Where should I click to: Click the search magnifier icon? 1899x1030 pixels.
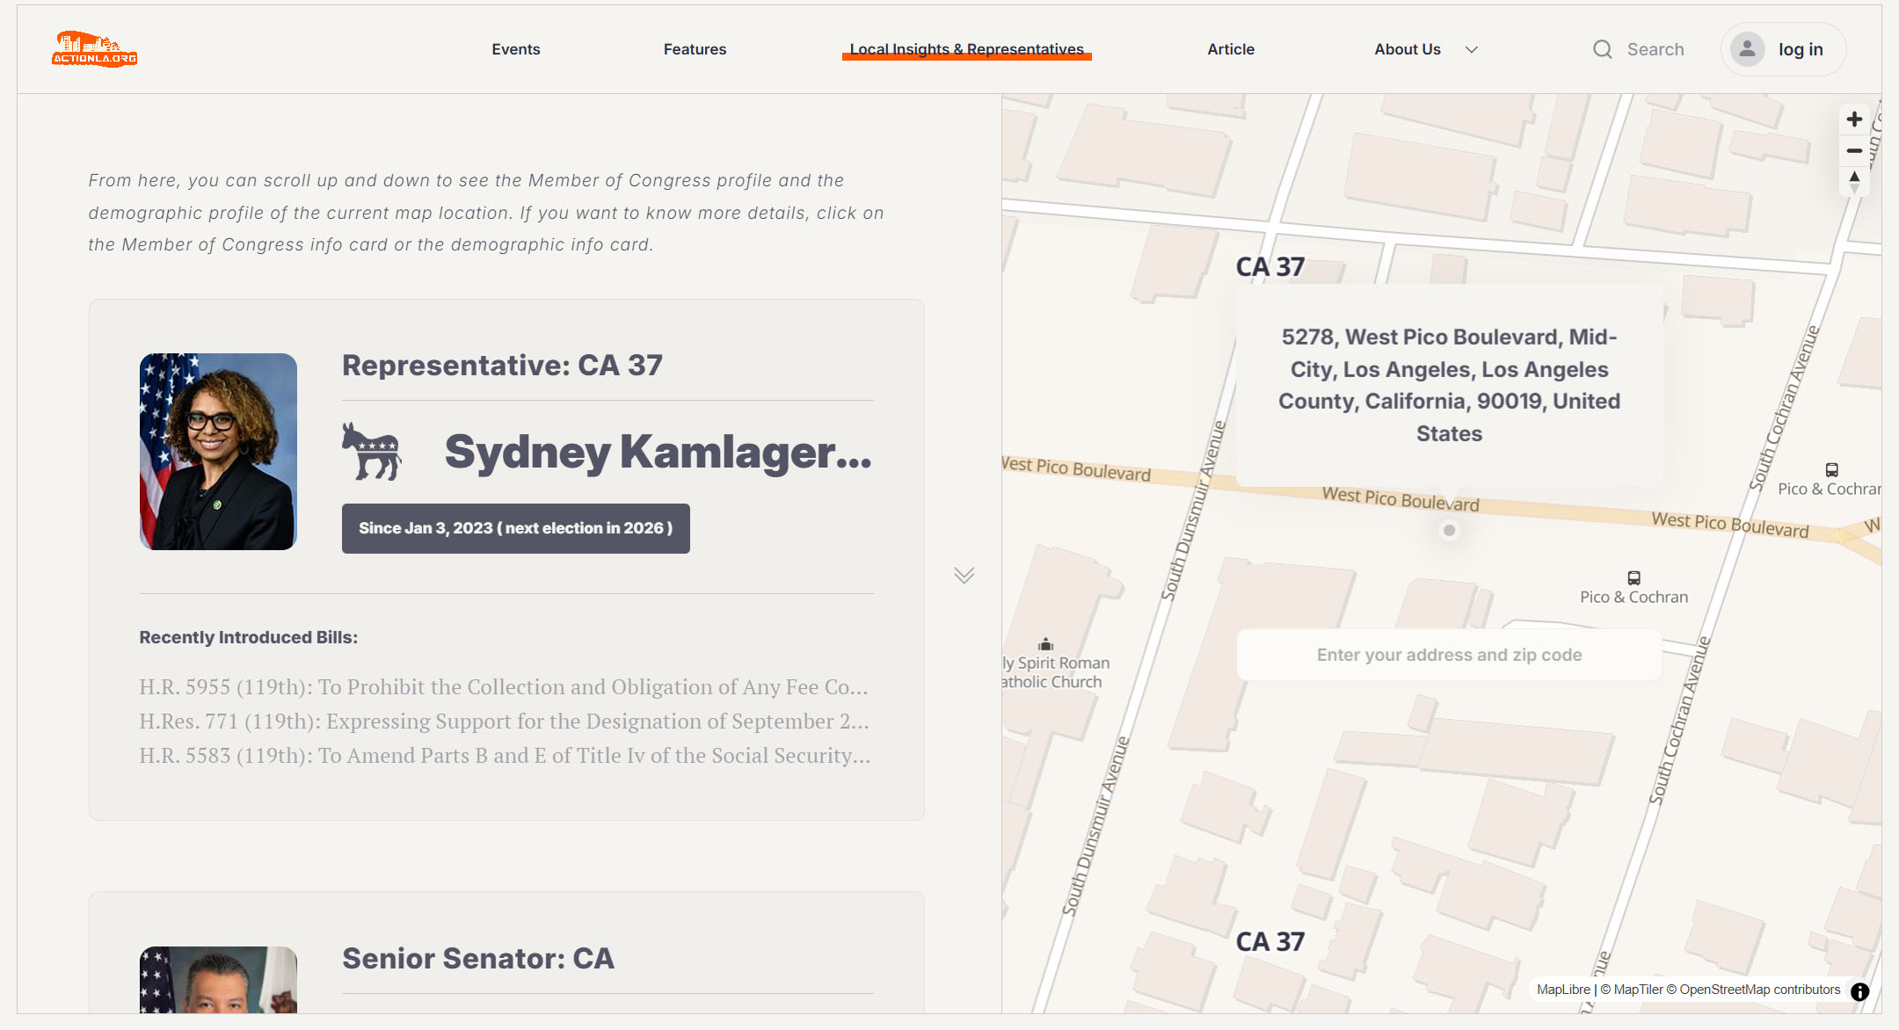[1602, 49]
